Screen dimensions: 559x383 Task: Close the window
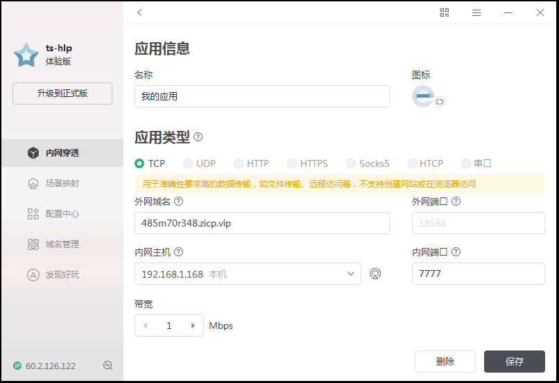click(540, 12)
